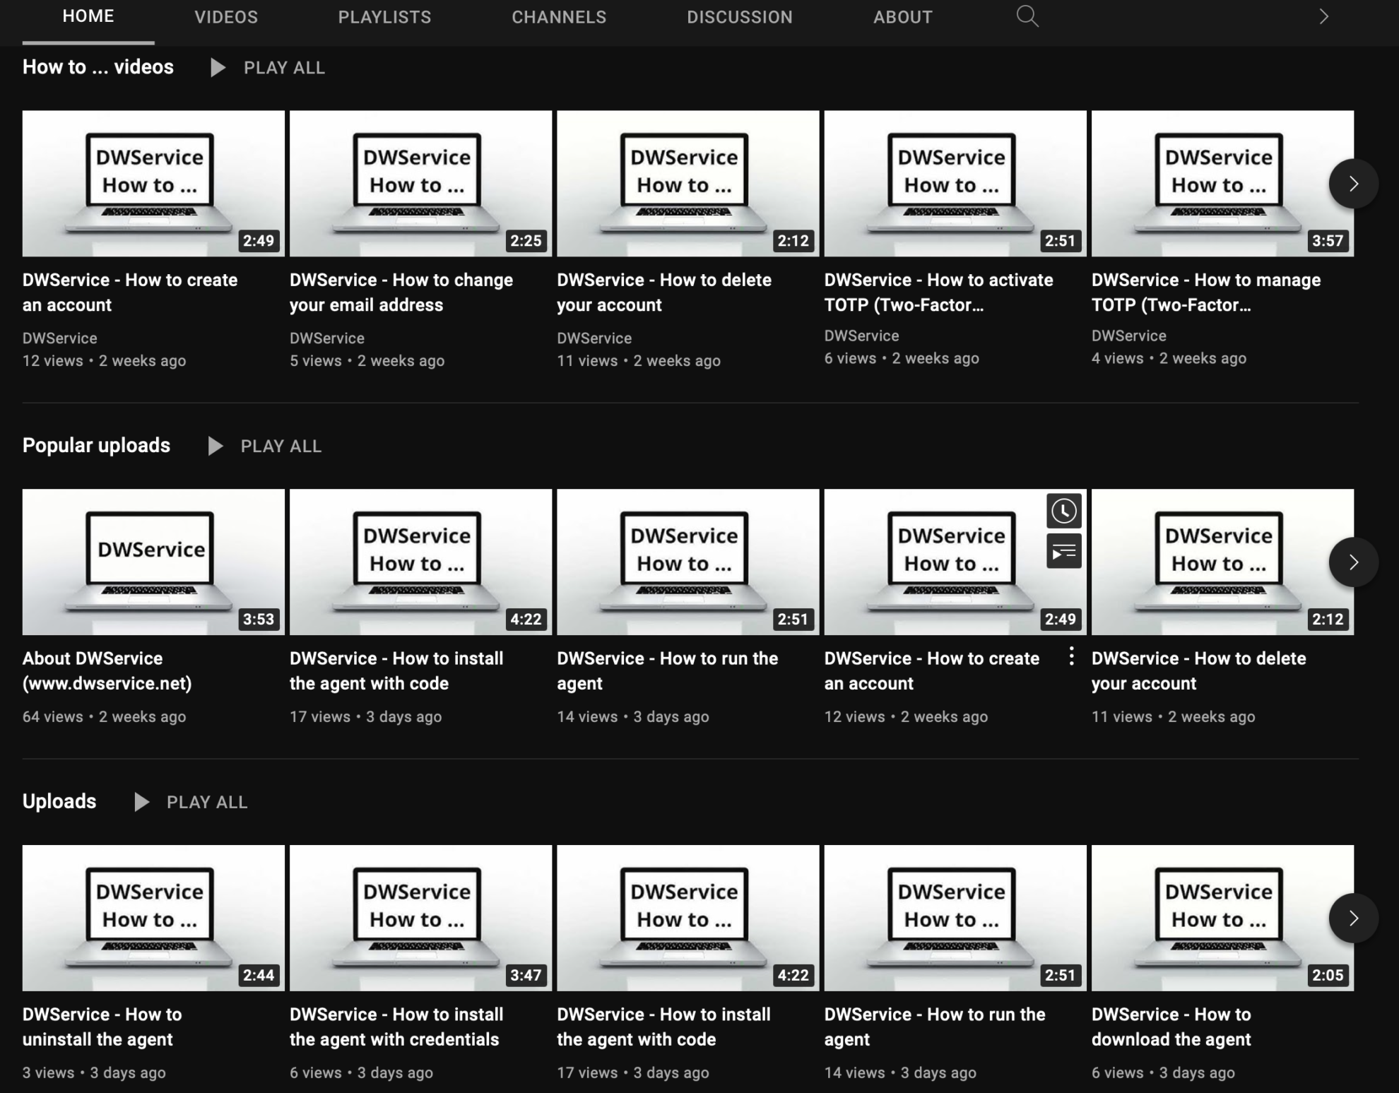Open the CHANNELS tab
The height and width of the screenshot is (1093, 1399).
point(559,16)
